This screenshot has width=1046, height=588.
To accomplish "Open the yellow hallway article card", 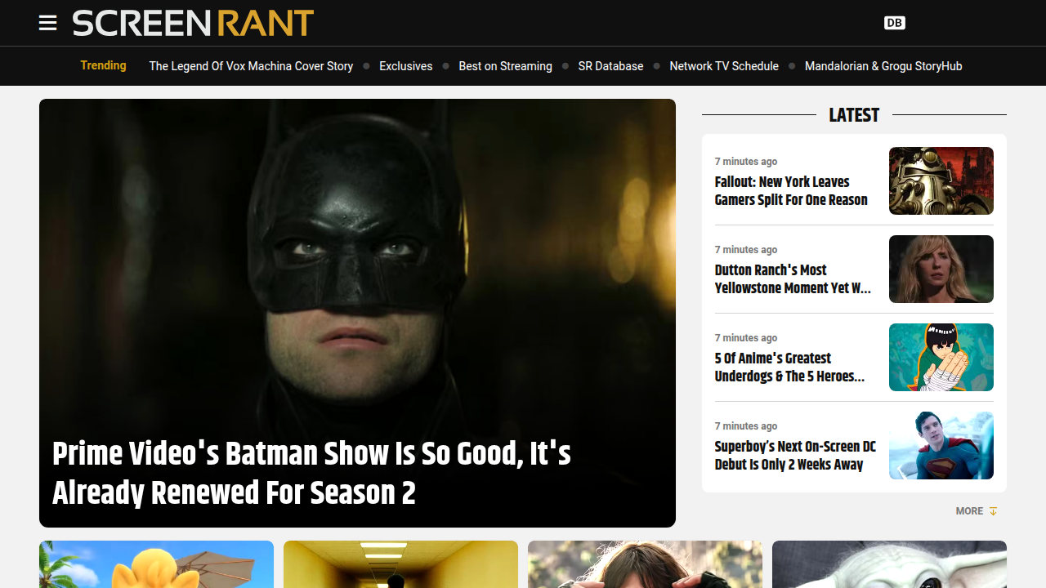I will click(x=400, y=564).
